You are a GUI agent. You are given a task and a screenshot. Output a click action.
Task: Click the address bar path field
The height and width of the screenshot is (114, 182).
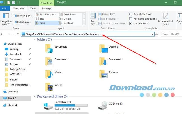click(88, 34)
